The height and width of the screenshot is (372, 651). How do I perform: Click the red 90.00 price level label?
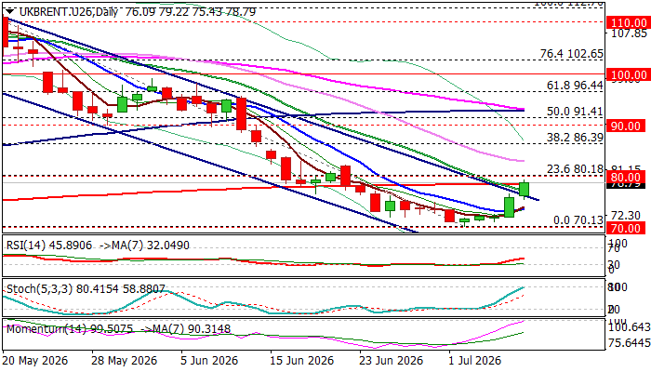(626, 126)
